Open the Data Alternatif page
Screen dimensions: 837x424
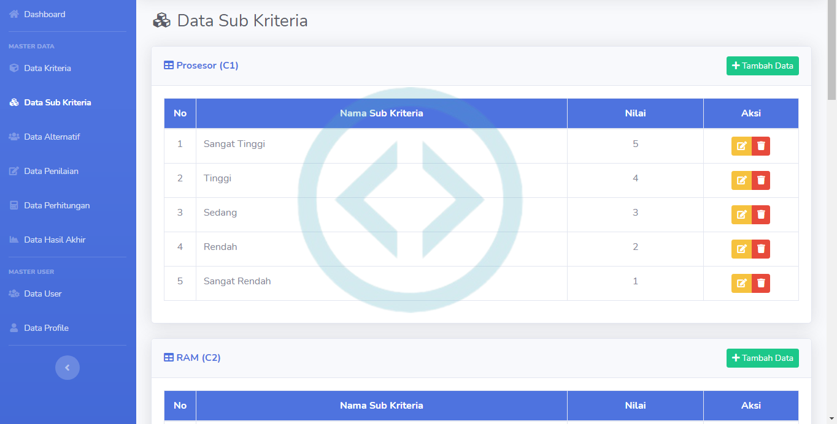(x=52, y=137)
